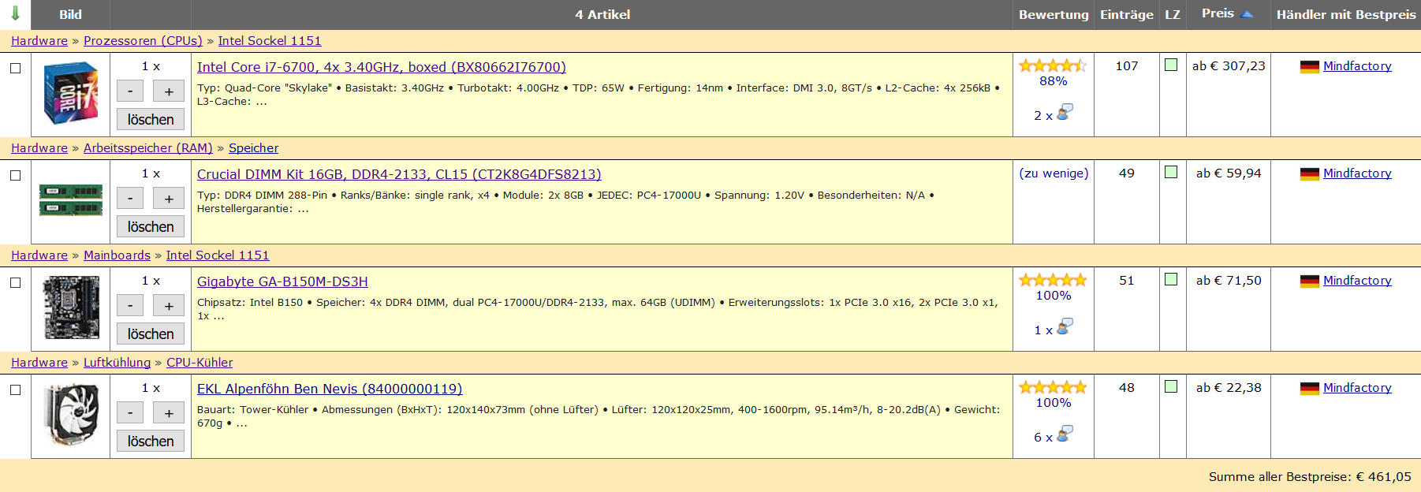Viewport: 1421px width, 492px height.
Task: Decrease quantity of EKL Alpenföhn Ben Nevis
Action: [130, 413]
